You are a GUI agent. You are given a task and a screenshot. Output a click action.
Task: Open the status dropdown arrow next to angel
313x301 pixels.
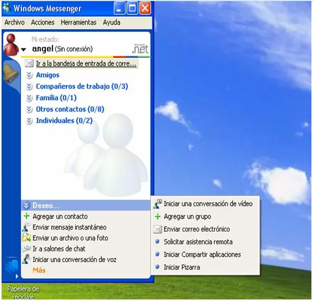point(24,49)
